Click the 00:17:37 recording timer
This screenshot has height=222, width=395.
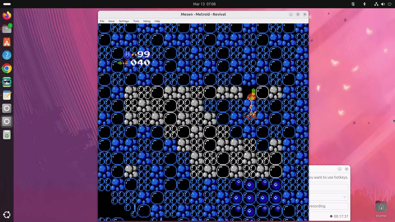[341, 216]
